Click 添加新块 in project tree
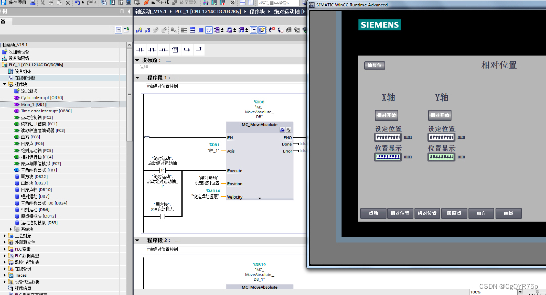Viewport: 546px width, 295px height. click(29, 91)
